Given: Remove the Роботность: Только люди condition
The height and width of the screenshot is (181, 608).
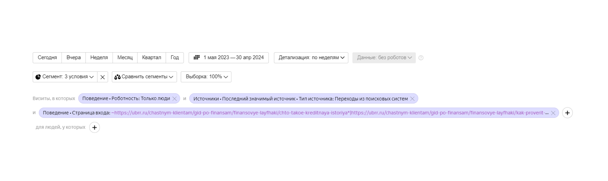Looking at the screenshot, I should (175, 99).
